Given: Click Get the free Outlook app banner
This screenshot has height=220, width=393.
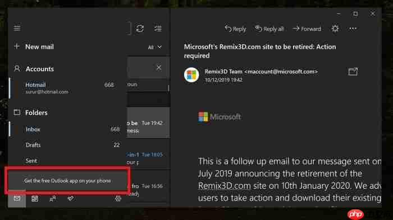Looking at the screenshot, I should click(67, 181).
